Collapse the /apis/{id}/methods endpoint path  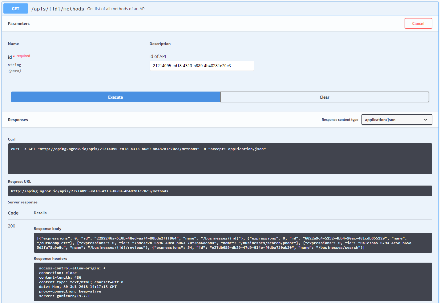click(58, 9)
